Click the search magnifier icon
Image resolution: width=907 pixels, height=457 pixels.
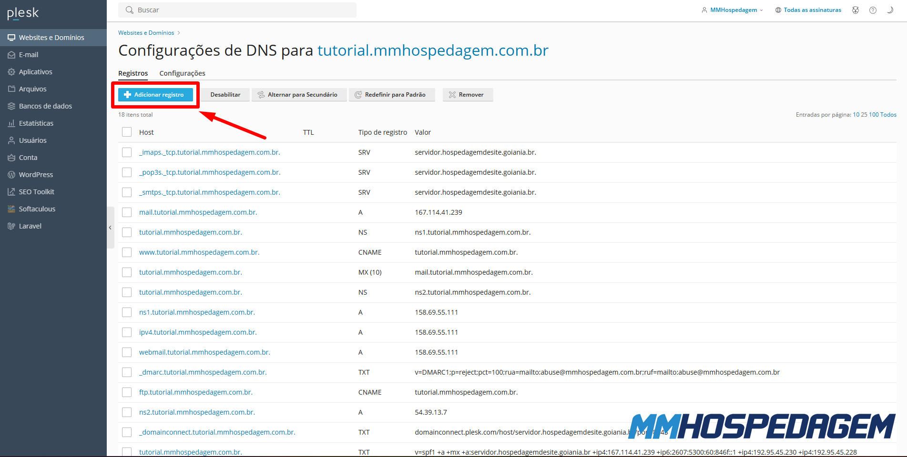[x=129, y=10]
